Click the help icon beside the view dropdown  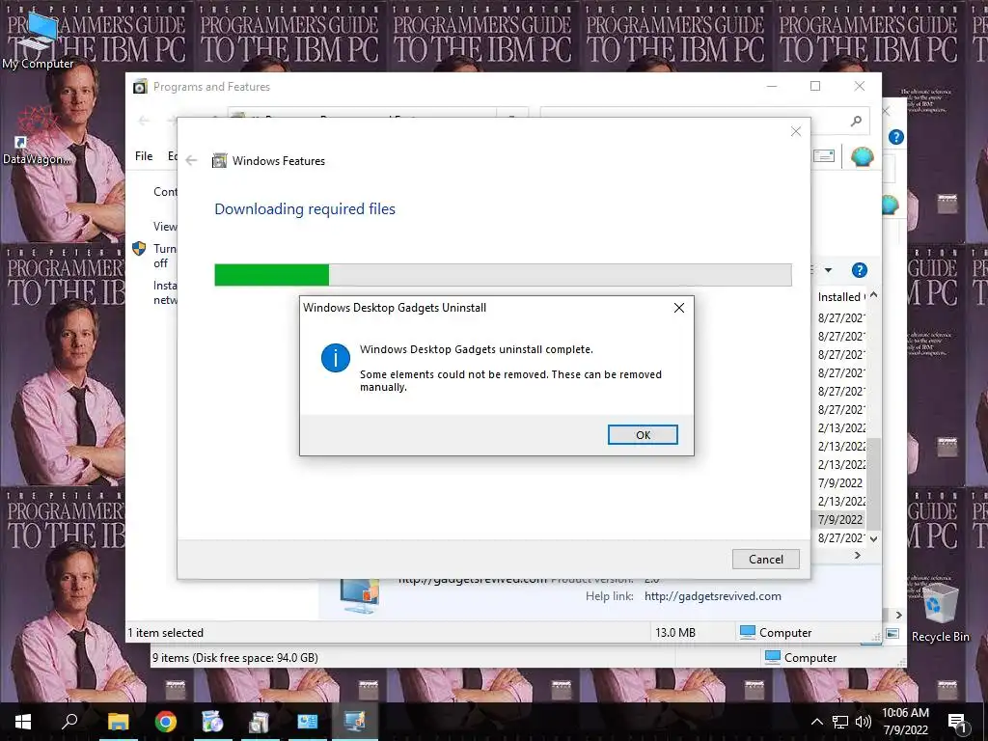tap(860, 270)
